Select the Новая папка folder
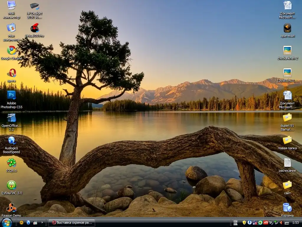 pyautogui.click(x=287, y=140)
